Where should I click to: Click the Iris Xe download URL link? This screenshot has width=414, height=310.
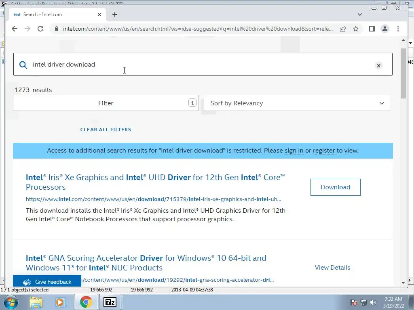tap(153, 199)
